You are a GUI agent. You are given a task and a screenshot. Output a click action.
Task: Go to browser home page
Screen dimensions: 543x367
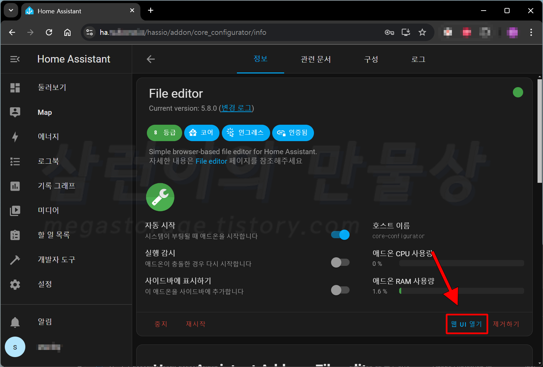(x=67, y=32)
